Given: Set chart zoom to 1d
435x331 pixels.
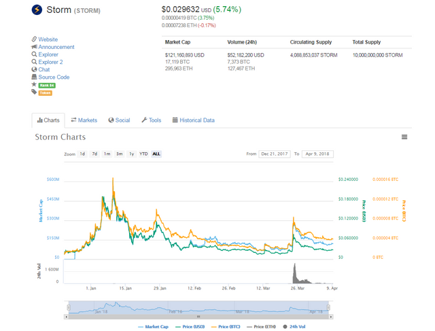Looking at the screenshot, I should point(82,154).
